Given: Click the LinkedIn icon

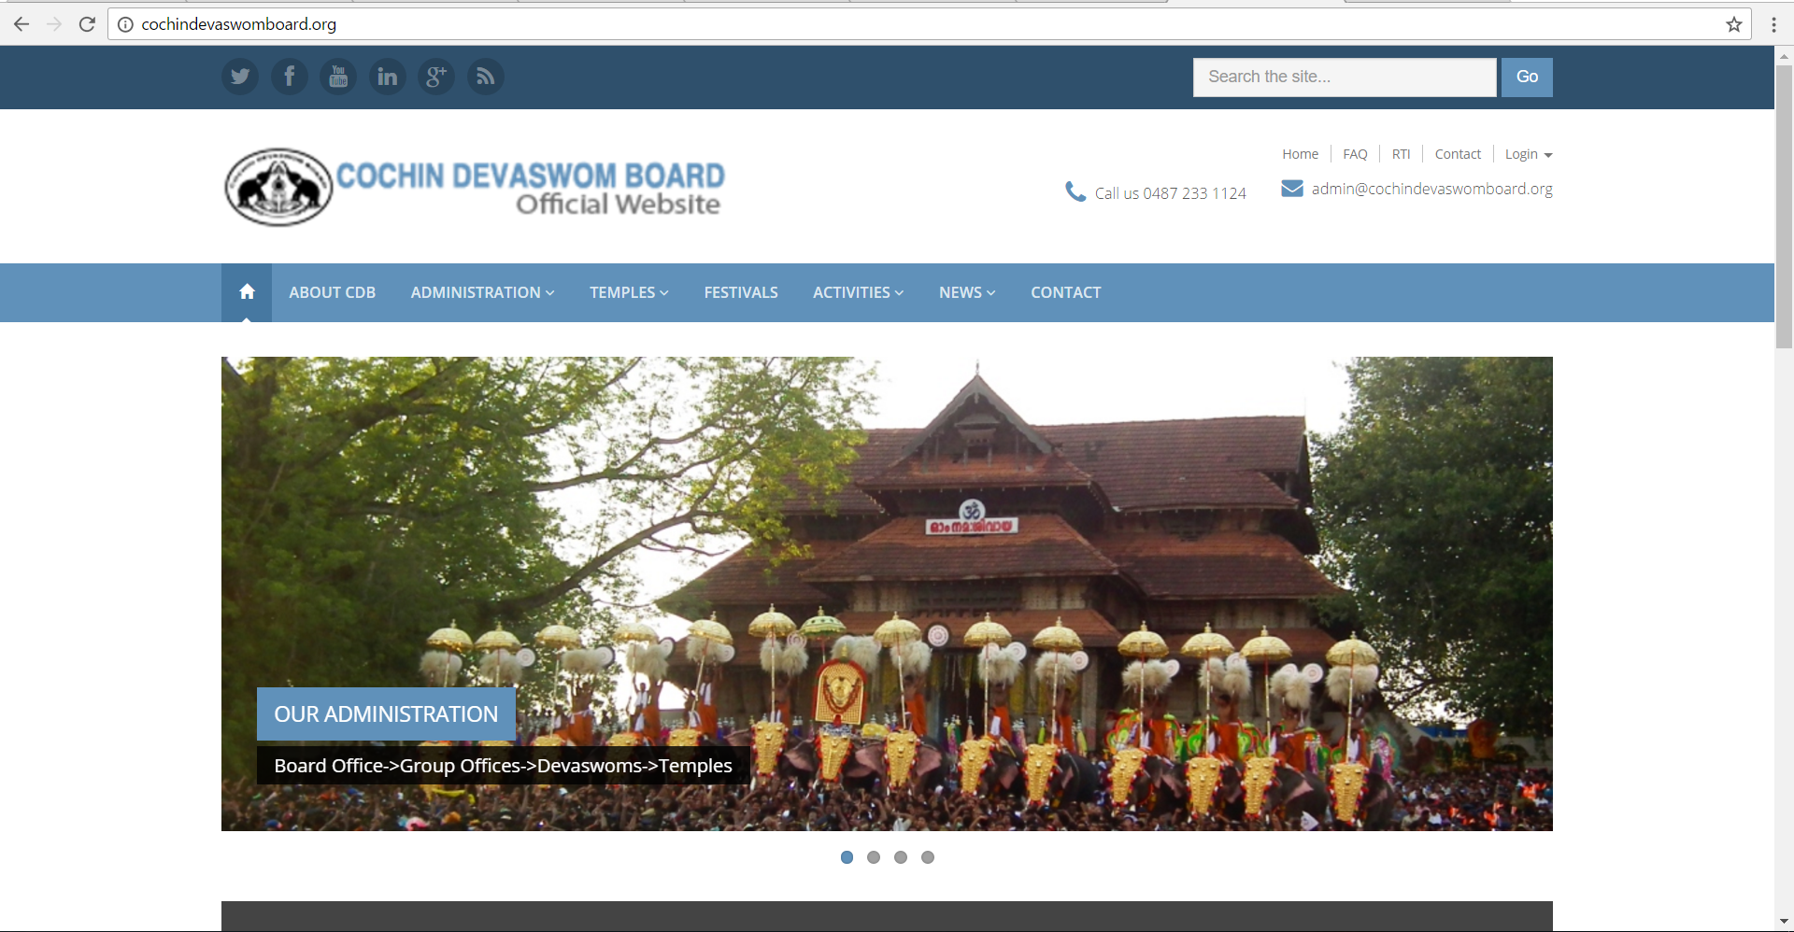Looking at the screenshot, I should (x=387, y=77).
